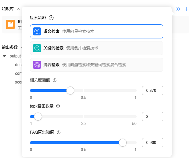Click the 输出参数 section header
Viewport: 190px width, 158px height.
click(x=10, y=47)
